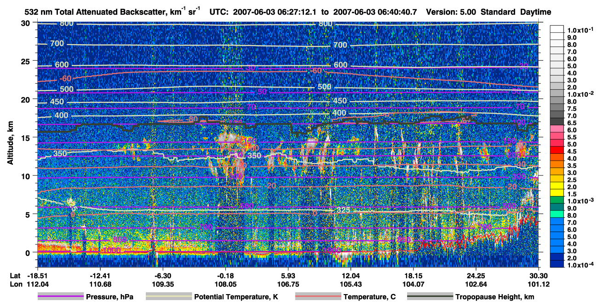
Task: Click the yellow colorbar segment beside '1.5'
Action: 557,193
